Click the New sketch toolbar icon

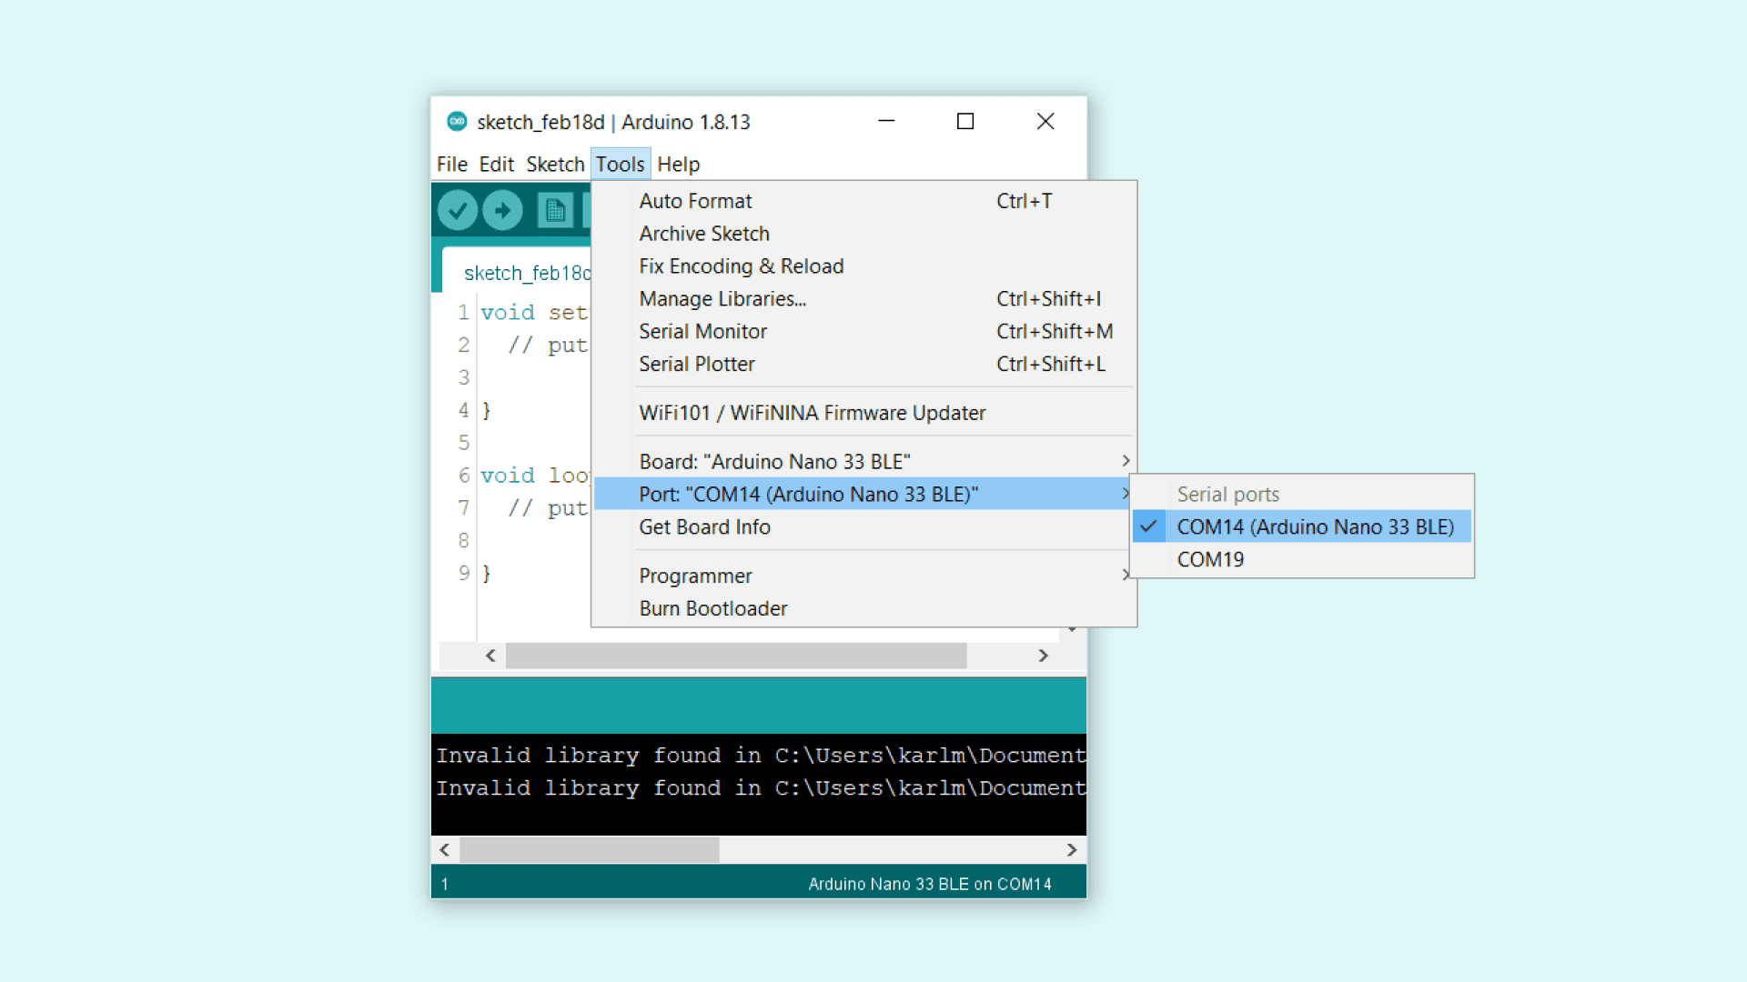pos(554,211)
